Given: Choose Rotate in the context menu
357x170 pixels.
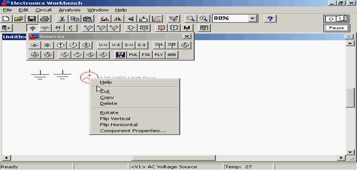Looking at the screenshot, I should pyautogui.click(x=135, y=113).
